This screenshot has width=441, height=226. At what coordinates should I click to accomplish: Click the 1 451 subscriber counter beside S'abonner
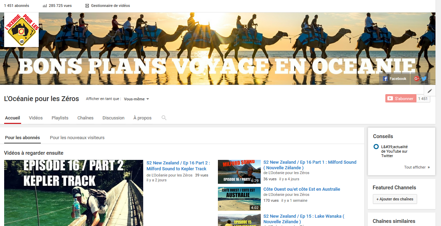(423, 99)
